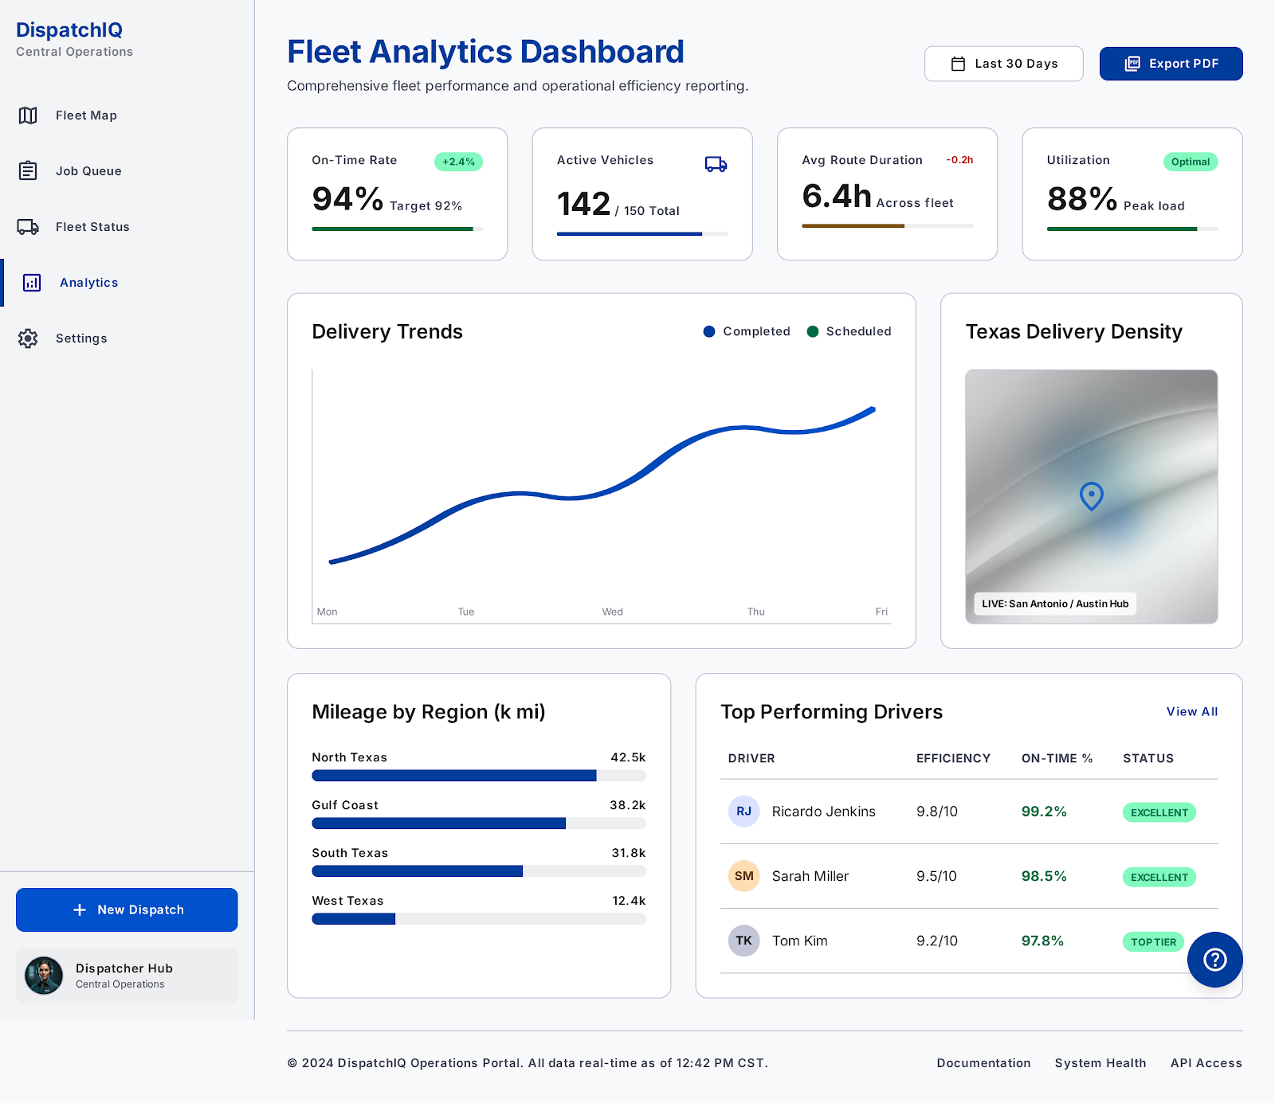Click the Analytics chart icon

click(32, 283)
